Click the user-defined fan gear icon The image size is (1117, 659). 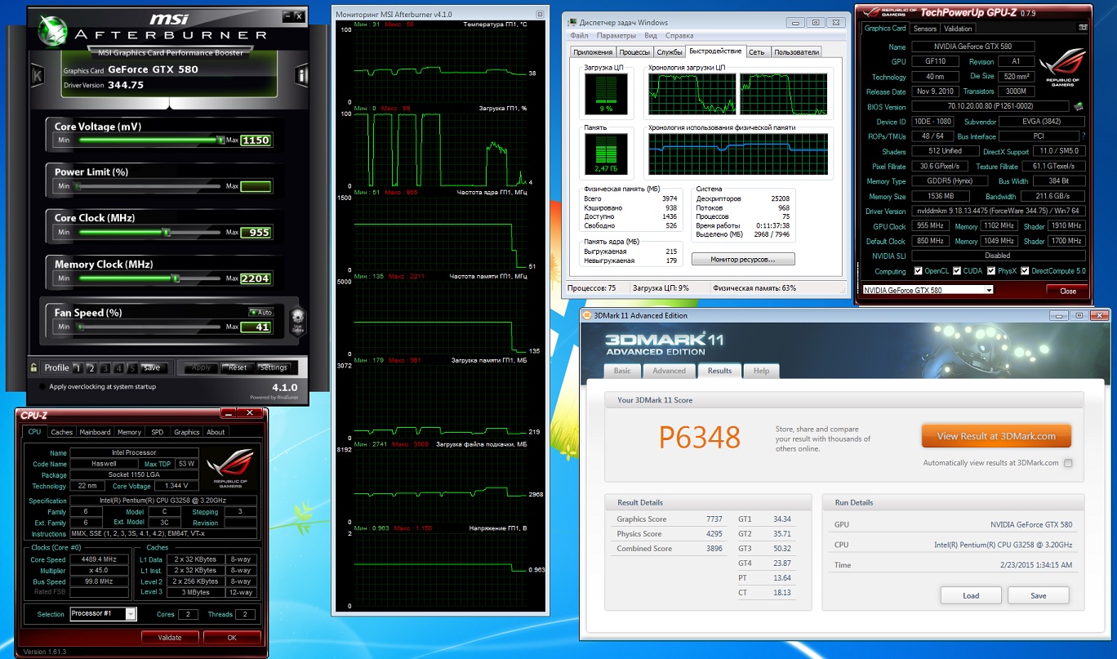point(297,318)
